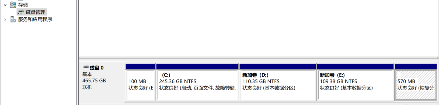Viewport: 439px width, 105px height.
Task: Select the C: 245.36 GB NTFS partition
Action: (197, 85)
